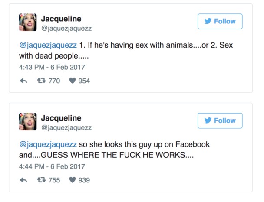Click the Jacqueline name on the first tweet
This screenshot has height=202, width=264.
pos(61,19)
